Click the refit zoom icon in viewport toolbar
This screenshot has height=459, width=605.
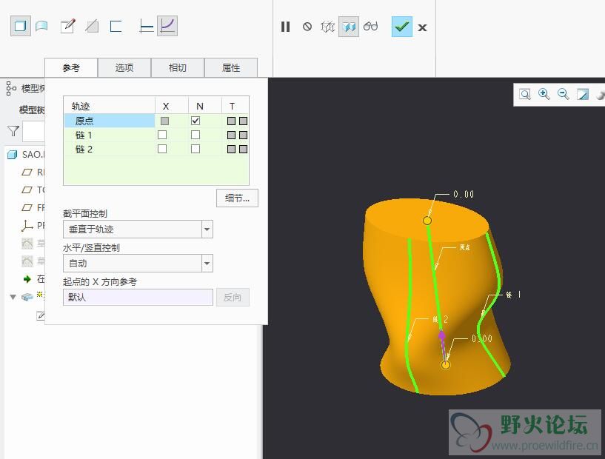[x=525, y=95]
